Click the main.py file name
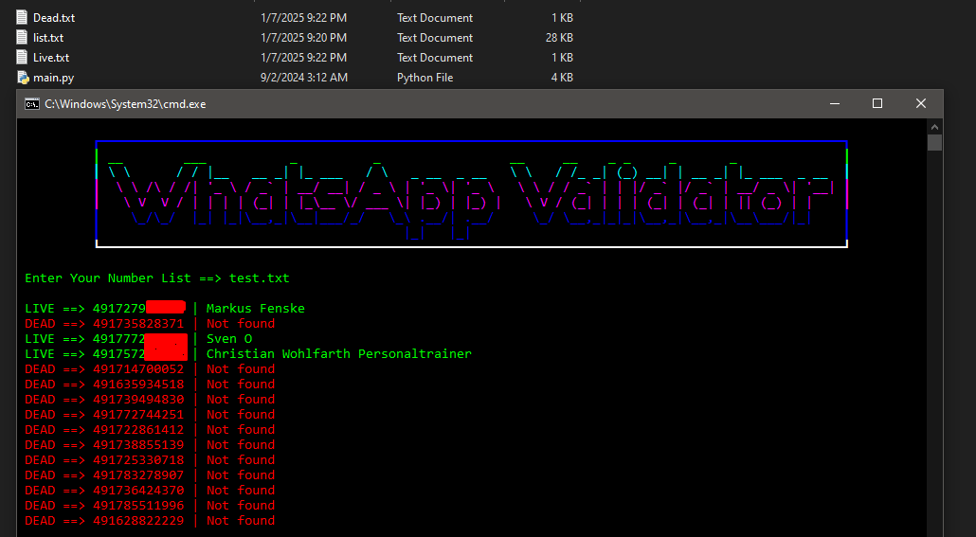Image resolution: width=976 pixels, height=537 pixels. click(x=53, y=77)
